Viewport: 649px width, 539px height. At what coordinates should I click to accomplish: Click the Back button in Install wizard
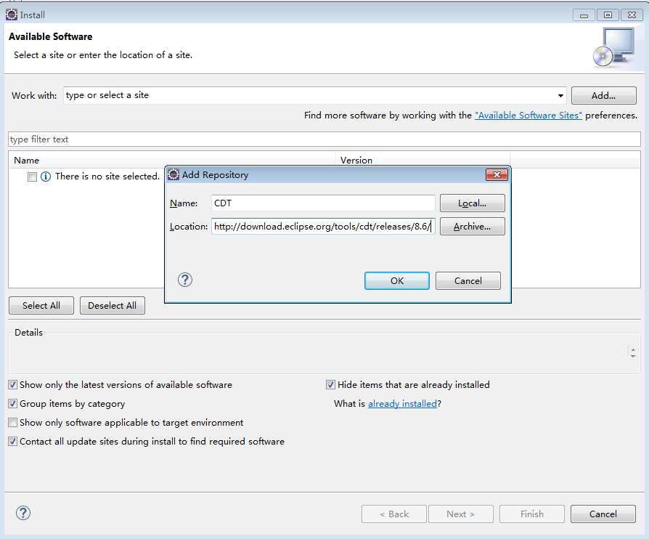pyautogui.click(x=394, y=514)
